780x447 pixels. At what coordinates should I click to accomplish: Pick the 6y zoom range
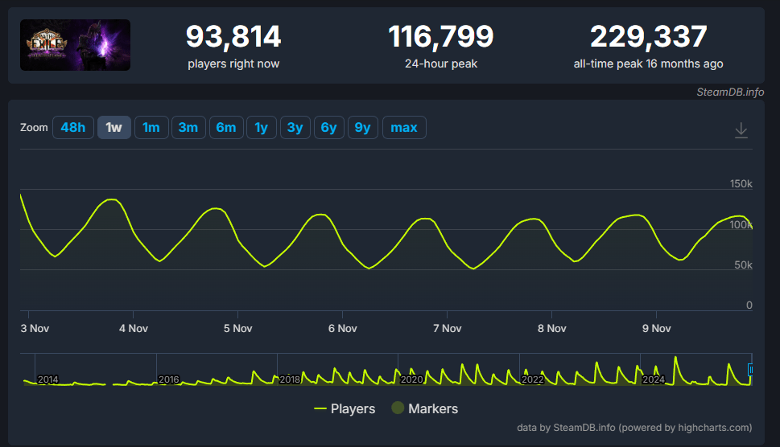coord(328,127)
